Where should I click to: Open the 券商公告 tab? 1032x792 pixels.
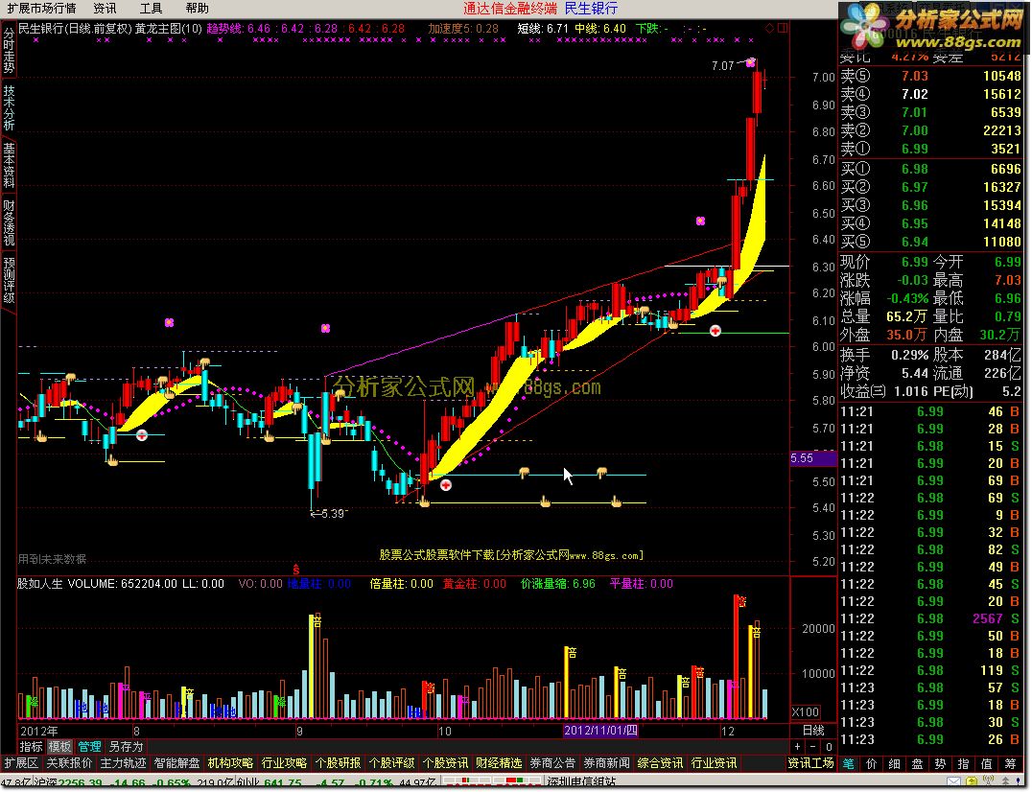[x=552, y=763]
